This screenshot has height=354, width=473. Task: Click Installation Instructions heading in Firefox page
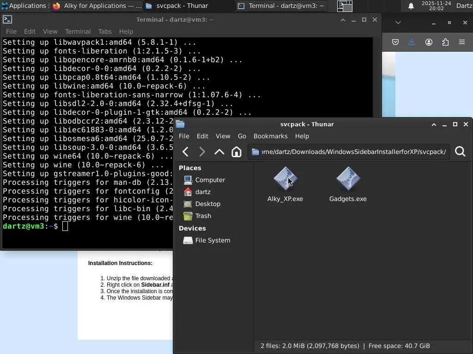click(x=121, y=263)
